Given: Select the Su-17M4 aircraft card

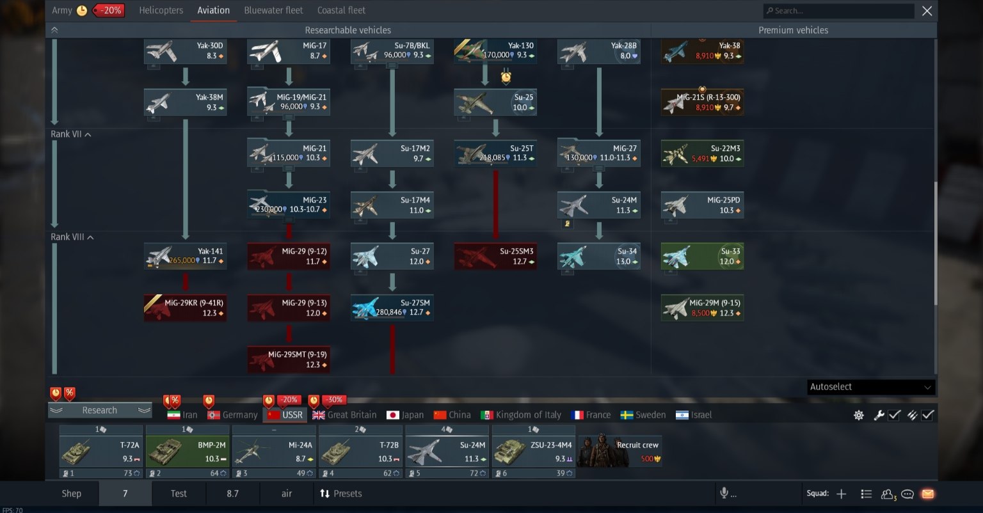Looking at the screenshot, I should click(392, 205).
